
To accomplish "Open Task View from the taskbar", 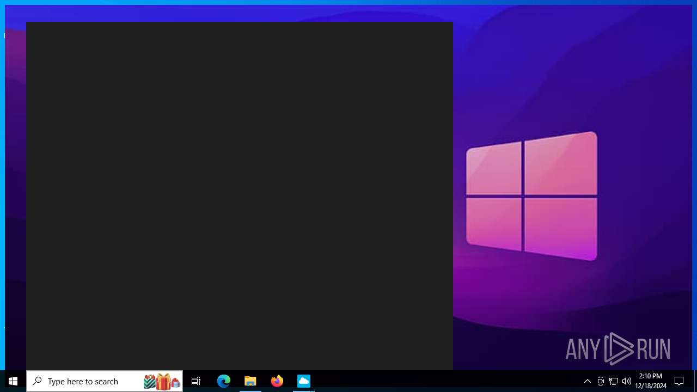I will pos(196,381).
